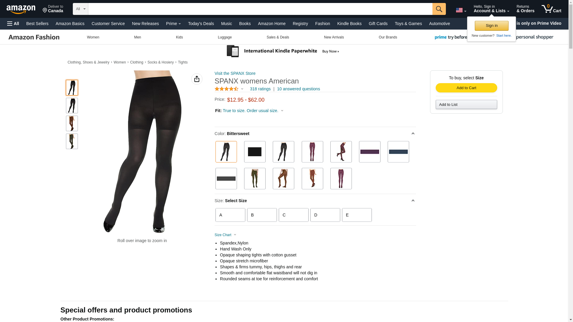Visit the SPANX Store link
The image size is (573, 322).
(x=235, y=73)
